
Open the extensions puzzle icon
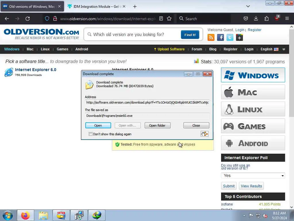tap(266, 18)
